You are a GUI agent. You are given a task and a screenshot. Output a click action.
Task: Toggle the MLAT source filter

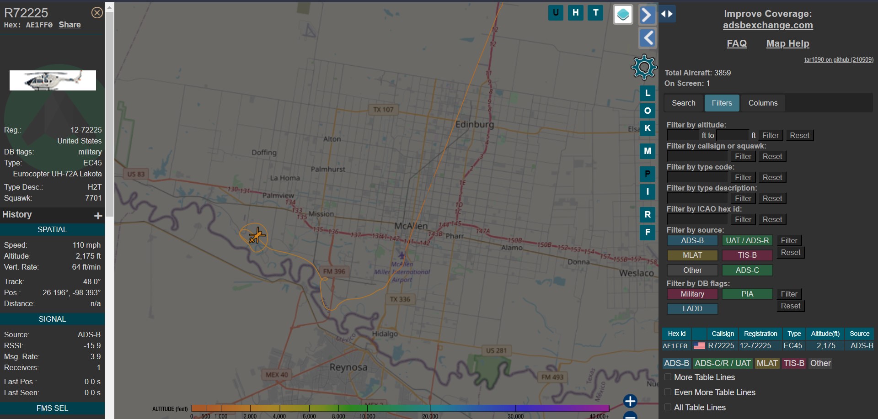[692, 255]
